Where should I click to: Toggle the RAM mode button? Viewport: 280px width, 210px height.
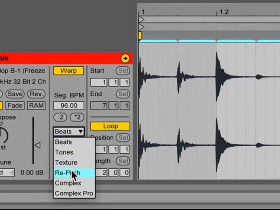point(36,106)
